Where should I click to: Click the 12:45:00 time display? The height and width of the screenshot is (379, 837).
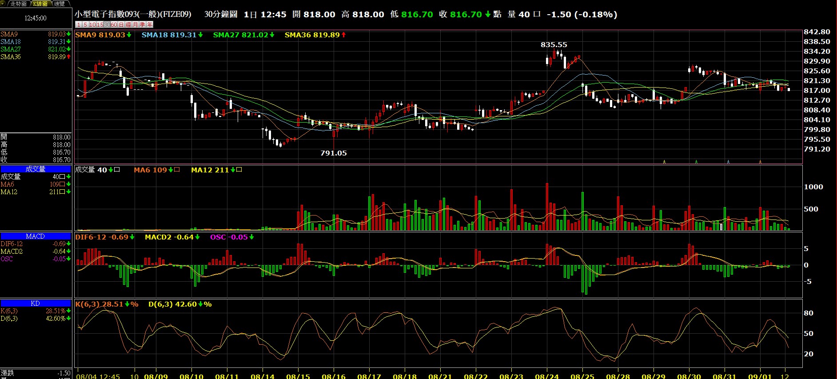click(x=36, y=18)
